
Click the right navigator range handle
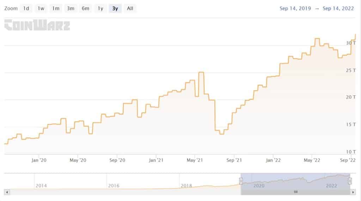(x=350, y=181)
